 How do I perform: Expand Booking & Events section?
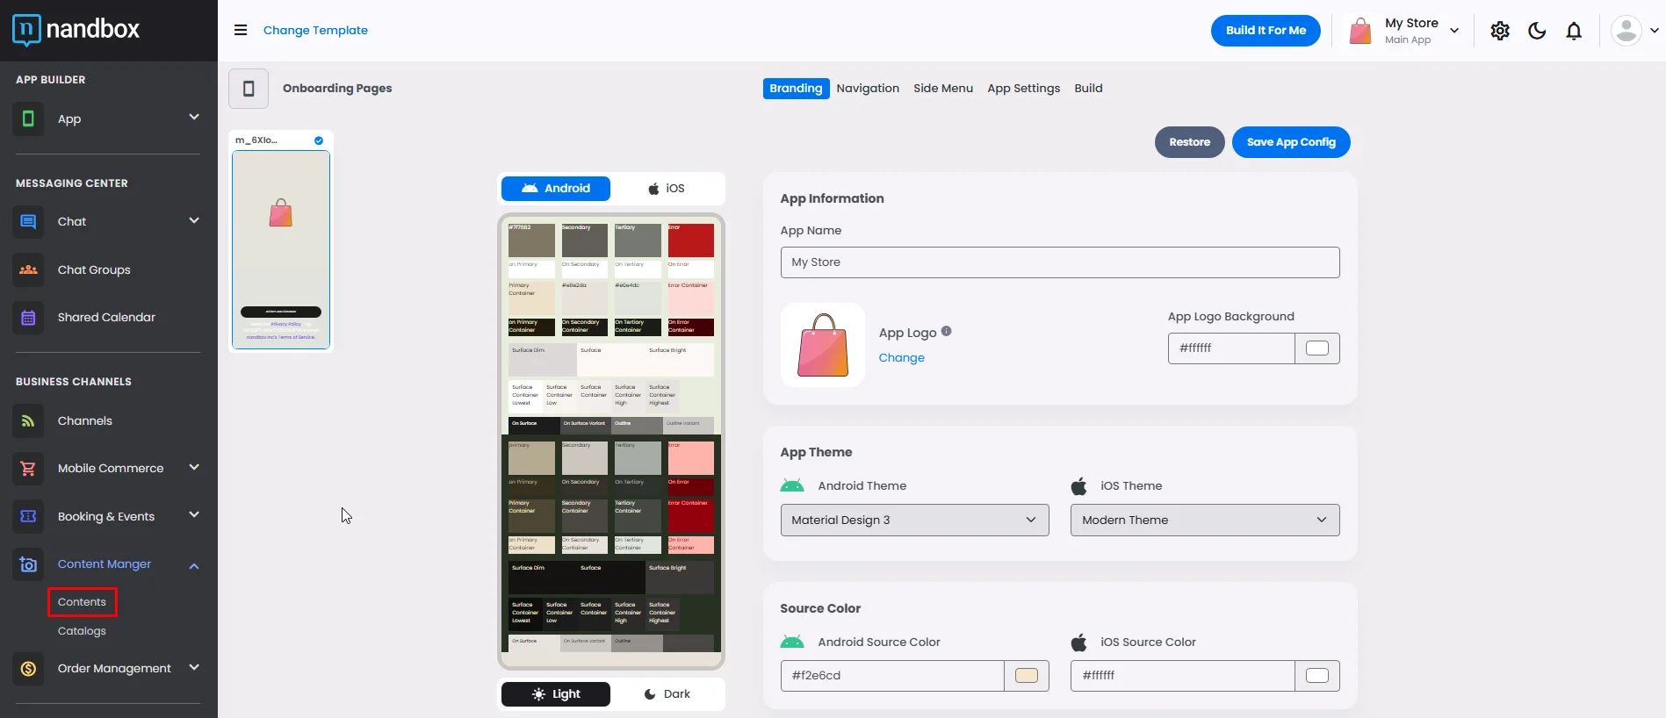click(194, 514)
